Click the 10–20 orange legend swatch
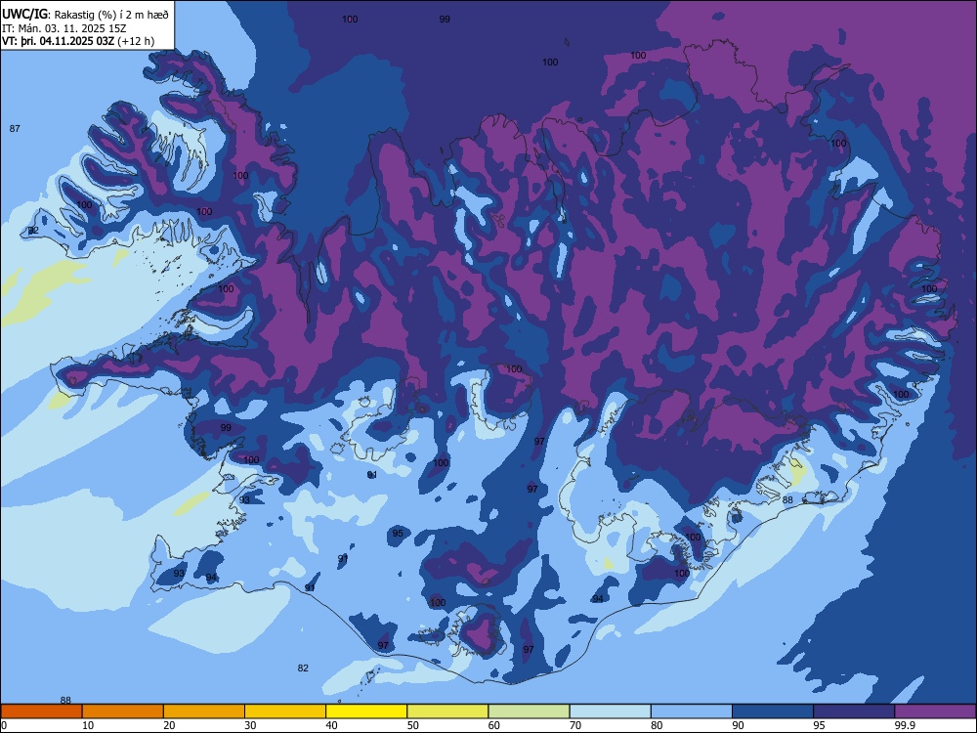 tap(123, 711)
